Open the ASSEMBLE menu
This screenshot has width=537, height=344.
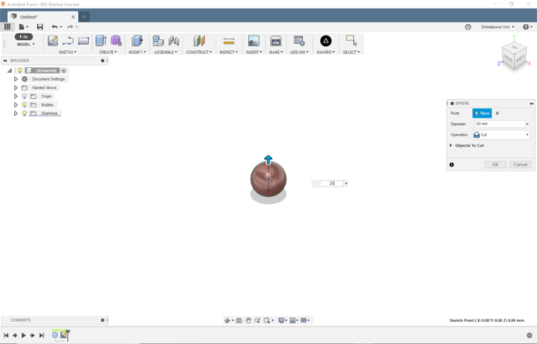point(166,52)
